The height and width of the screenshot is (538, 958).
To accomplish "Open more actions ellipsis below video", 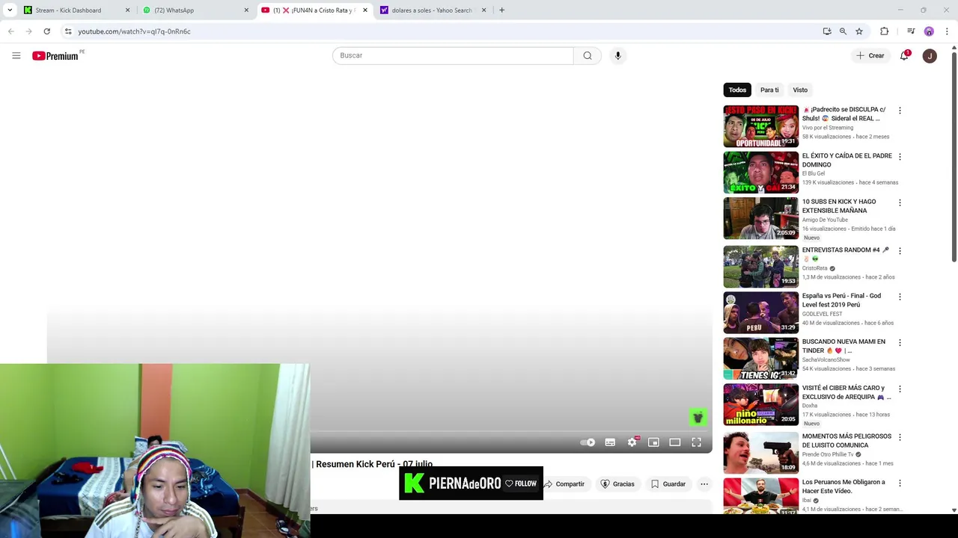I will click(704, 484).
